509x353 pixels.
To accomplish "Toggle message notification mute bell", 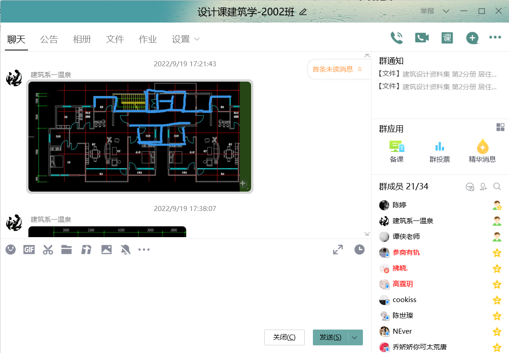I will pyautogui.click(x=125, y=249).
